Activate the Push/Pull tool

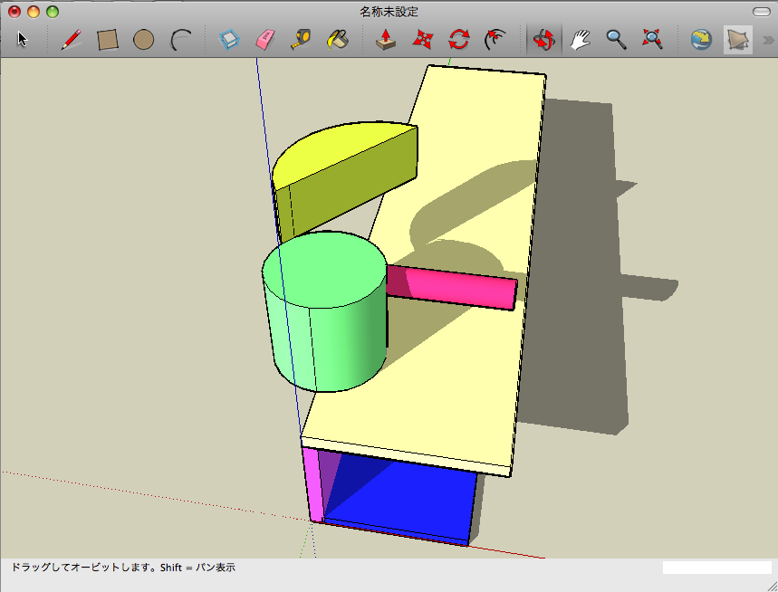(386, 40)
